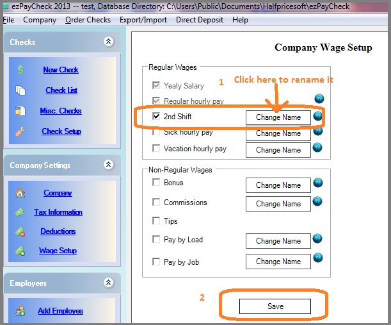The height and width of the screenshot is (325, 391).
Task: Click Change Name for 2nd Shift
Action: click(x=278, y=117)
